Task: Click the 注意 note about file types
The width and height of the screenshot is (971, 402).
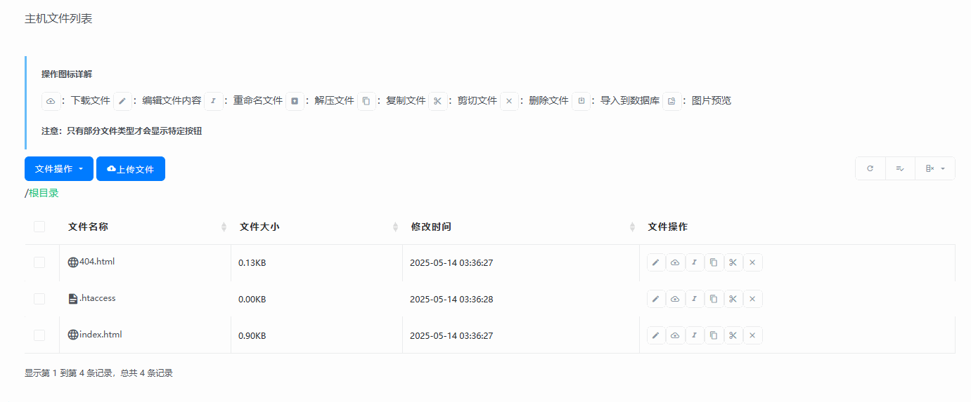Action: (x=122, y=131)
